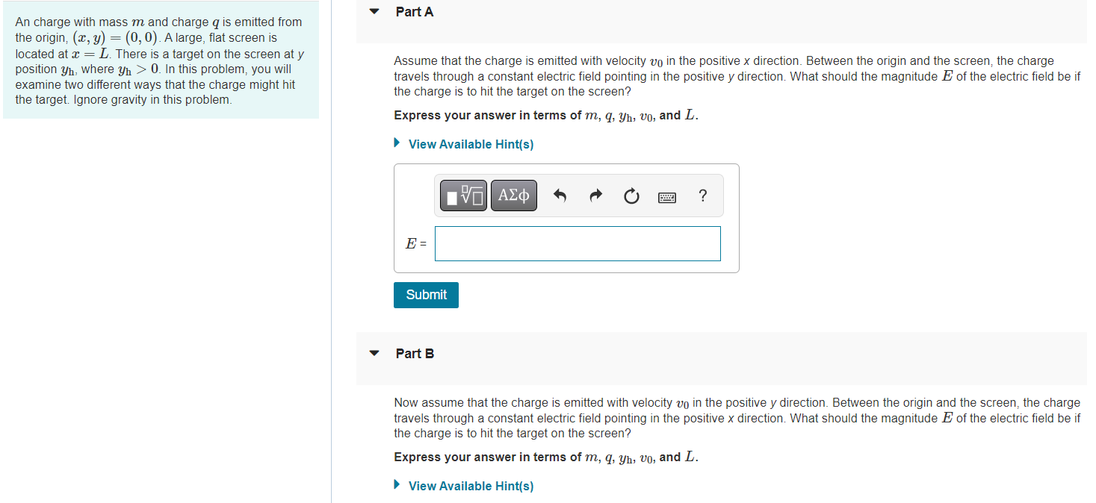Open the keyboard shortcuts icon in the toolbar
The image size is (1096, 503).
coord(666,196)
